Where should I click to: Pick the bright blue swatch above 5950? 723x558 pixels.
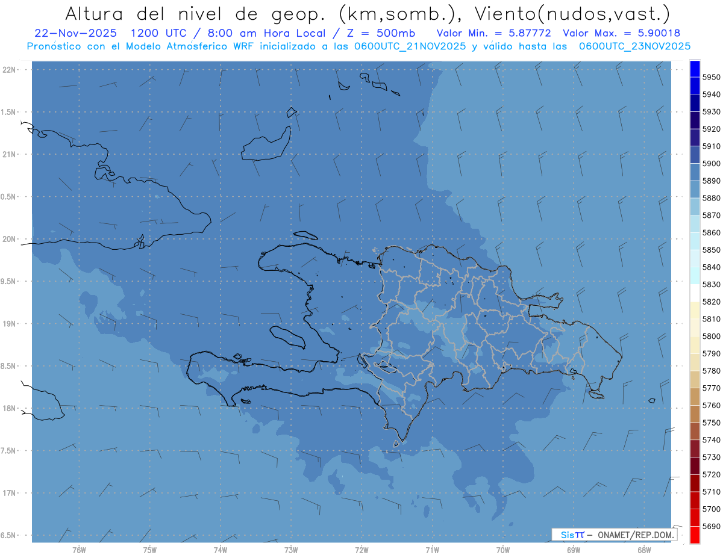pyautogui.click(x=695, y=69)
